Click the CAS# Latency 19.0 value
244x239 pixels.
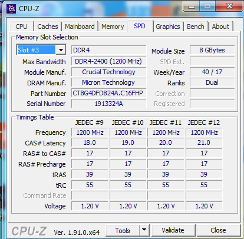128,142
